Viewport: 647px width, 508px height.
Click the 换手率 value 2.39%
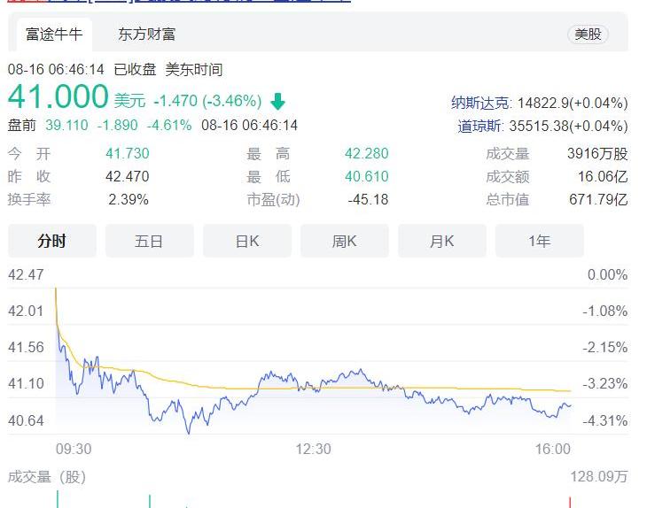pos(129,199)
